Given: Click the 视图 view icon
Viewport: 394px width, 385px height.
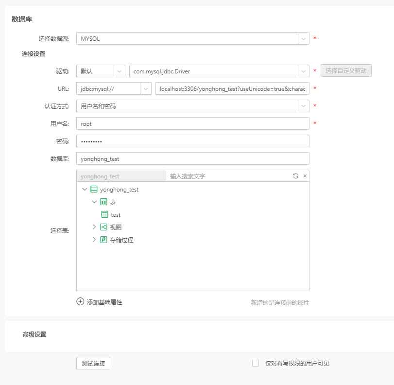Looking at the screenshot, I should [103, 227].
